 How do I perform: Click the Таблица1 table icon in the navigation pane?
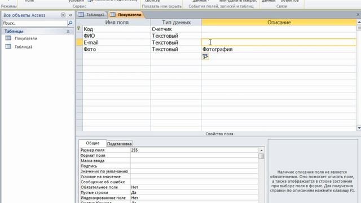pyautogui.click(x=8, y=46)
